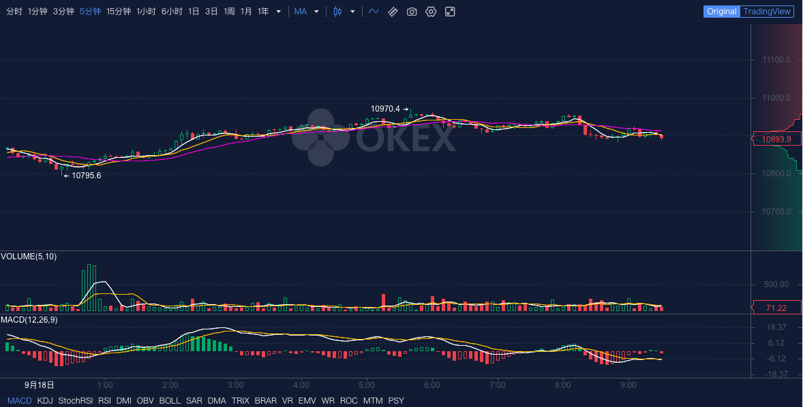Choose the 1年 interval
The height and width of the screenshot is (407, 803).
[263, 12]
